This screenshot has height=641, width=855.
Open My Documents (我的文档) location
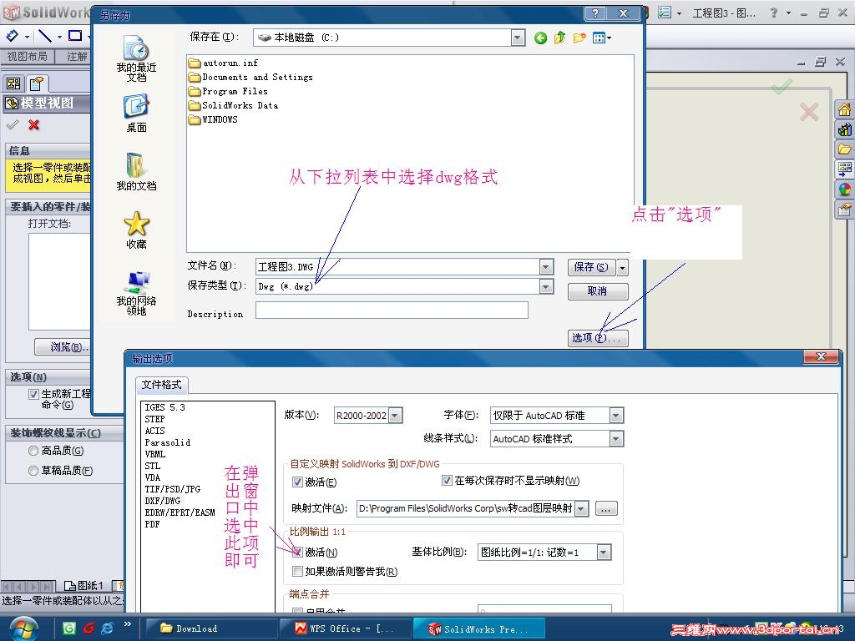[x=136, y=171]
